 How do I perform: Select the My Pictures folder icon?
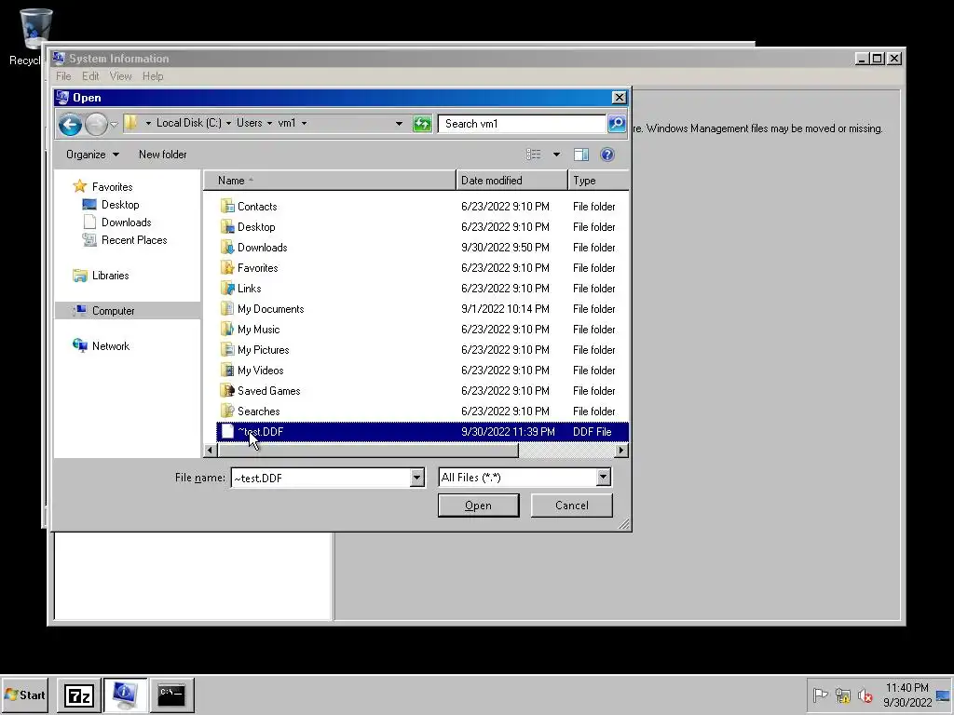[227, 350]
